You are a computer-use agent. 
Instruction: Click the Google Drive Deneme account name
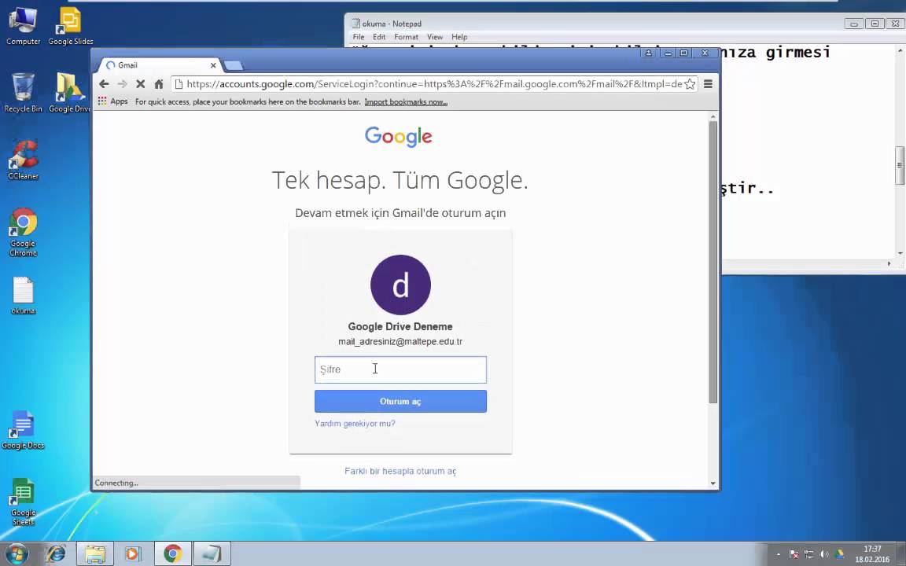tap(400, 326)
